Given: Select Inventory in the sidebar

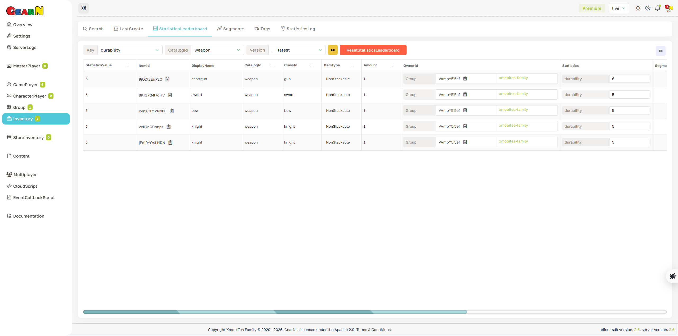Looking at the screenshot, I should click(x=23, y=119).
